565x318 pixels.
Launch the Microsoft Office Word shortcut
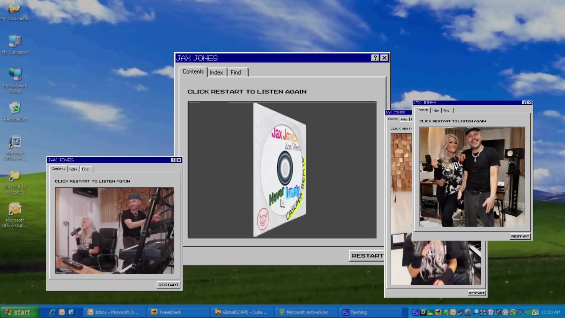(15, 148)
